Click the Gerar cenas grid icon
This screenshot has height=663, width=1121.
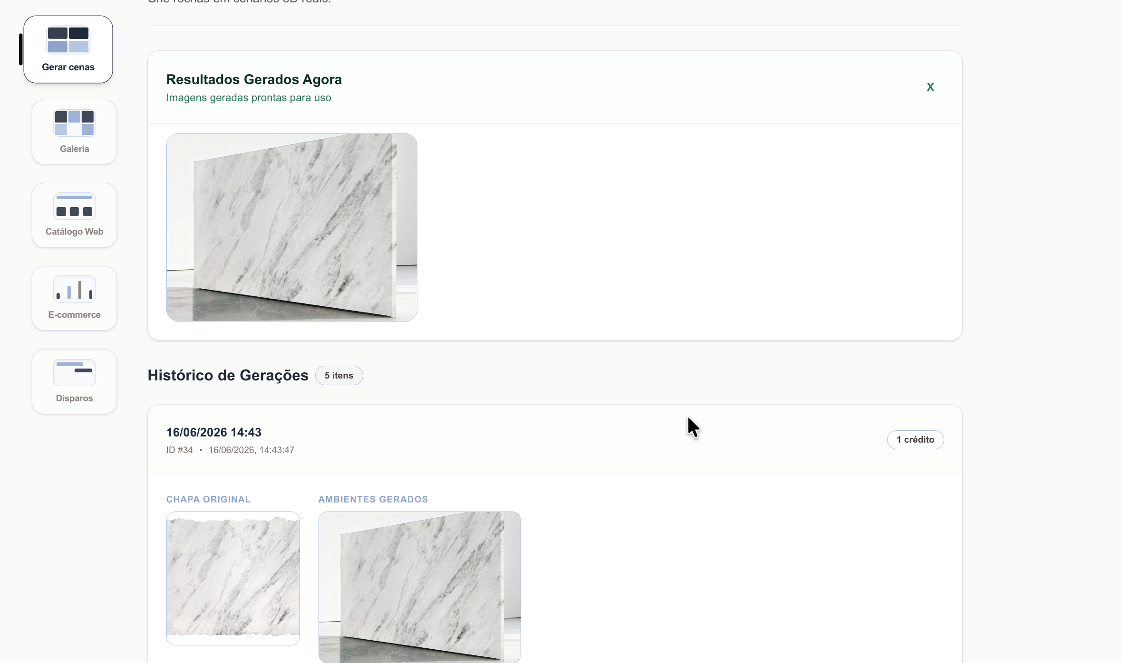point(68,40)
